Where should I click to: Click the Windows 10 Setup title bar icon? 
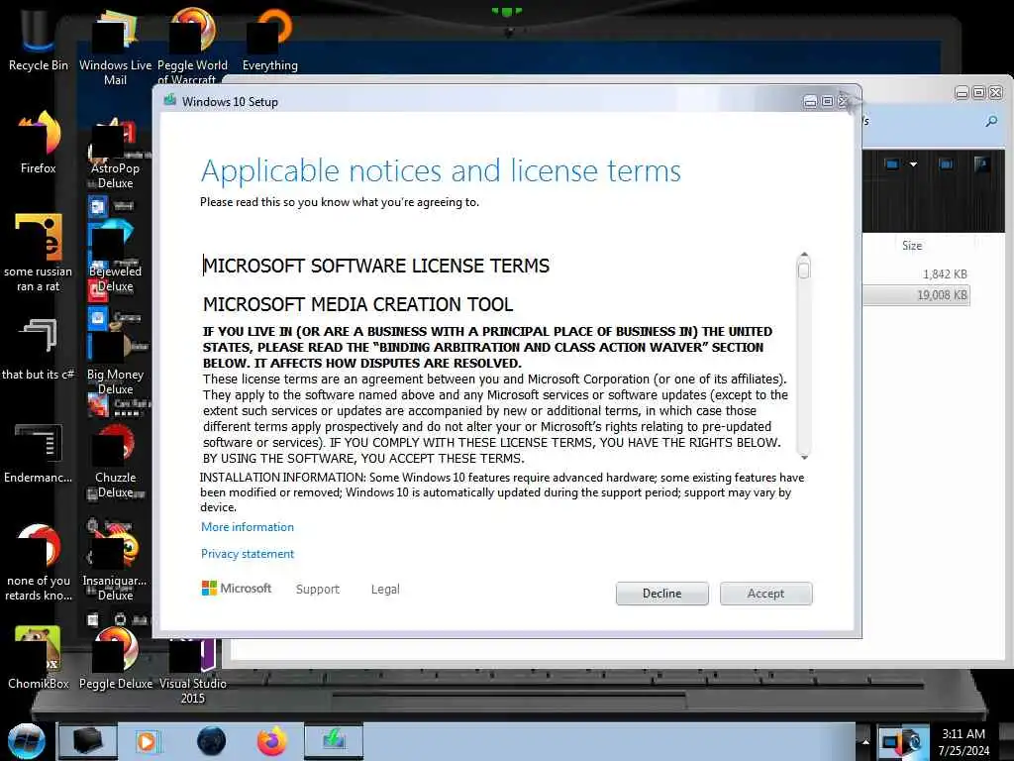tap(170, 100)
